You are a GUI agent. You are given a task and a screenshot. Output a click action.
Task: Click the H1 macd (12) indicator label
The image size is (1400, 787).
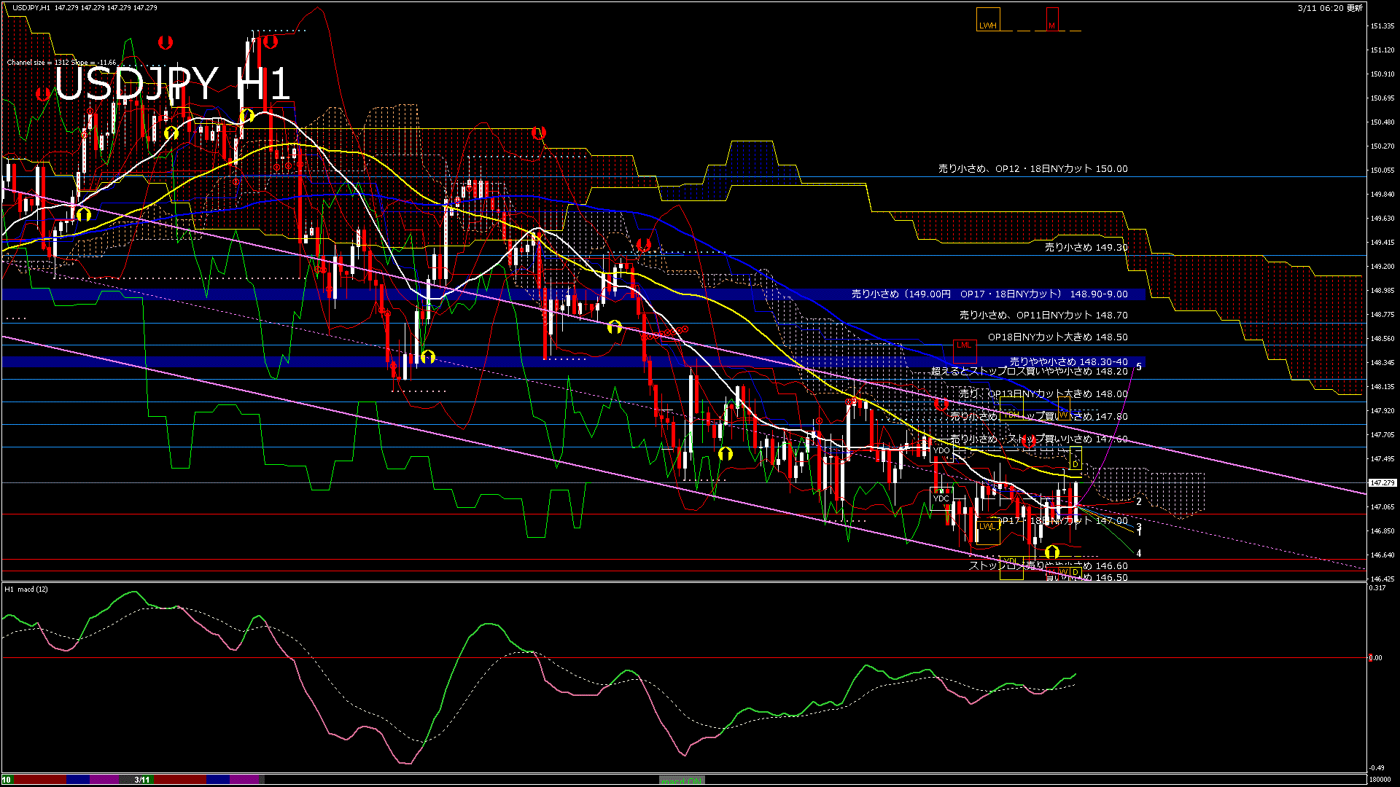[x=26, y=589]
